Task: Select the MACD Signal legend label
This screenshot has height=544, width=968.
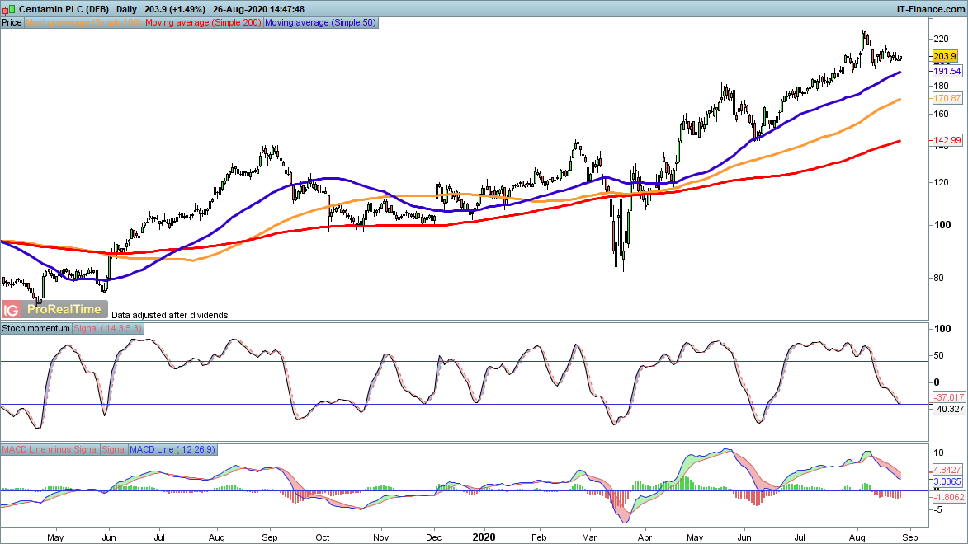Action: tap(114, 450)
